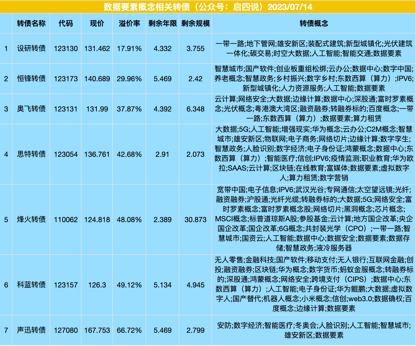Click the 烽火转债 name cell

[31, 220]
